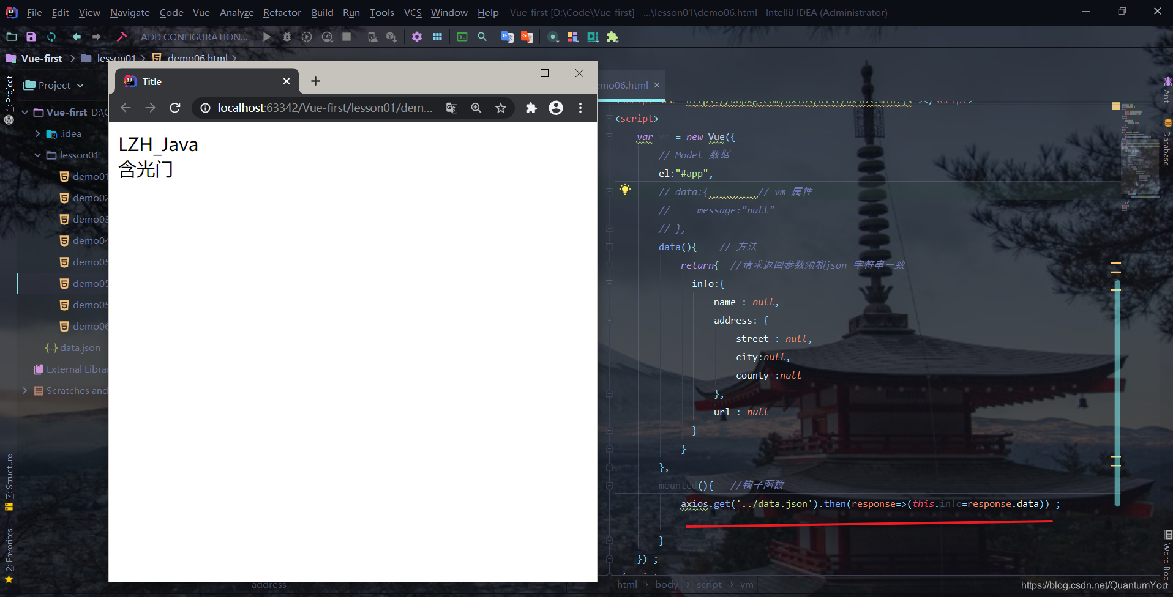Expand Scratches and Consoles node
1173x597 pixels.
coord(25,390)
